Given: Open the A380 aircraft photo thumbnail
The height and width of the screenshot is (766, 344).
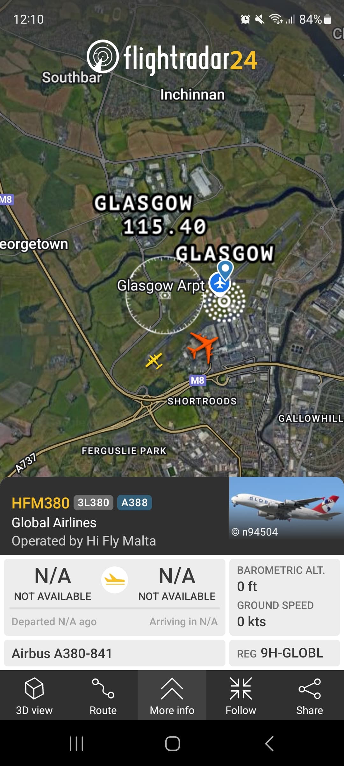Looking at the screenshot, I should tap(287, 508).
